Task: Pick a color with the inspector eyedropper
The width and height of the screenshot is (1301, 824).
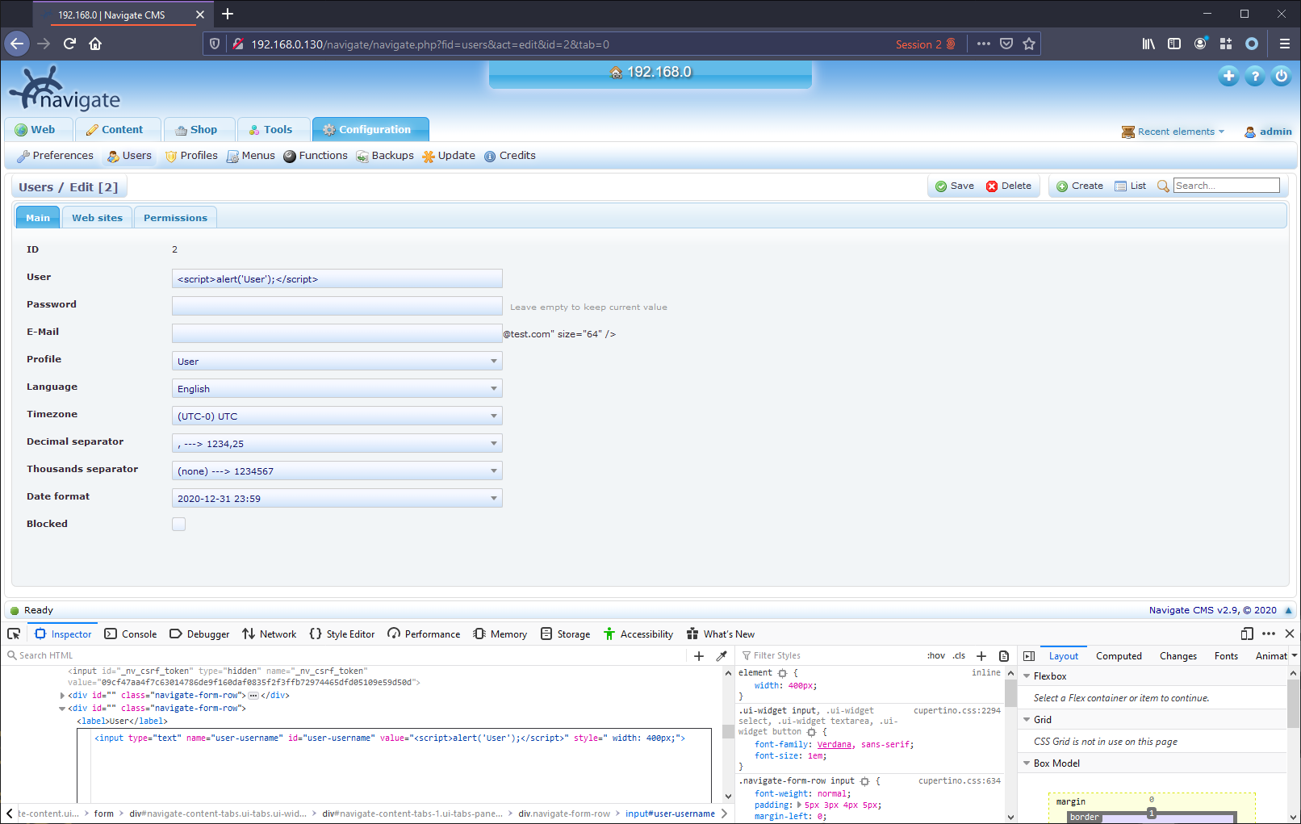Action: pos(722,655)
